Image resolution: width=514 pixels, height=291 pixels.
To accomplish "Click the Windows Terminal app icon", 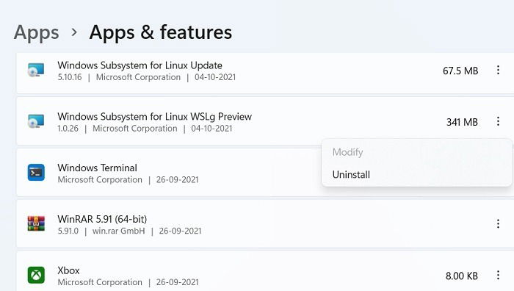I will [36, 173].
